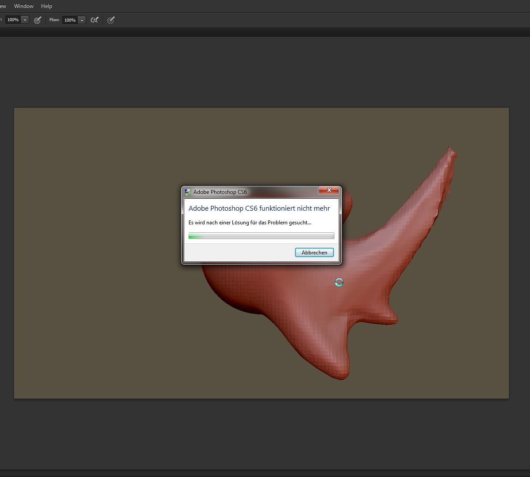Expand the opacity value dropdown arrow

[x=25, y=20]
